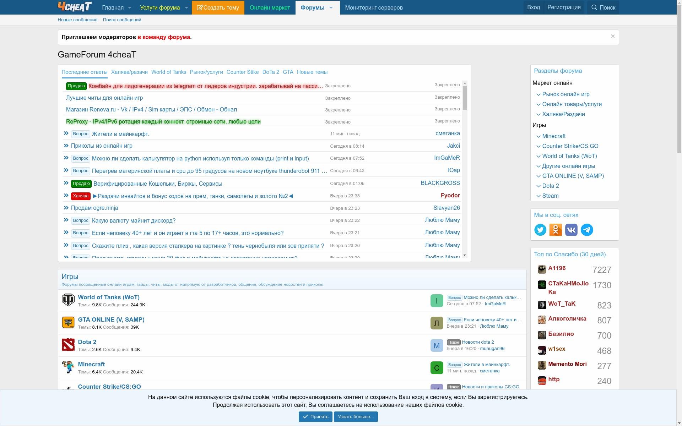Click the Minecraft forum icon
This screenshot has height=426, width=682.
[x=68, y=367]
